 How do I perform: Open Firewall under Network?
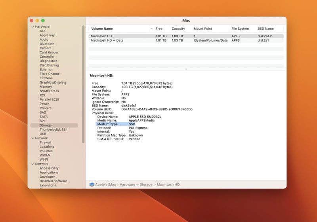click(45, 142)
